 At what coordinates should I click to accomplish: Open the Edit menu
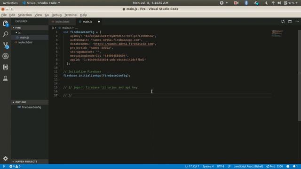12,15
